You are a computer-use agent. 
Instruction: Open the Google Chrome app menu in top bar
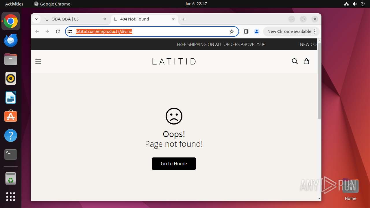[52, 4]
